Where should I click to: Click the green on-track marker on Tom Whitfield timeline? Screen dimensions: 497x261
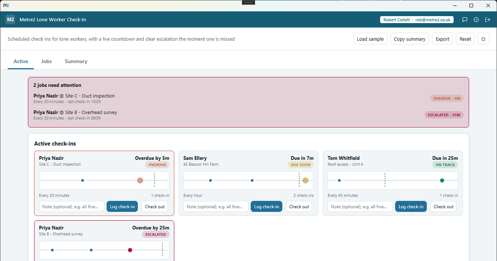coord(442,180)
